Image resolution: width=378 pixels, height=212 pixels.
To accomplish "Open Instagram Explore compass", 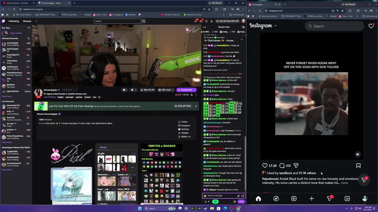I will pyautogui.click(x=276, y=199).
